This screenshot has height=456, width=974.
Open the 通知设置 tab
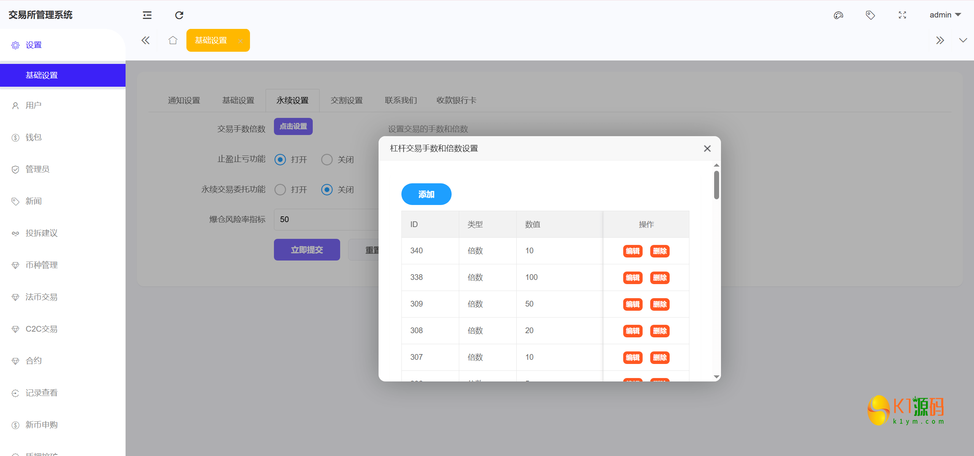(x=184, y=100)
